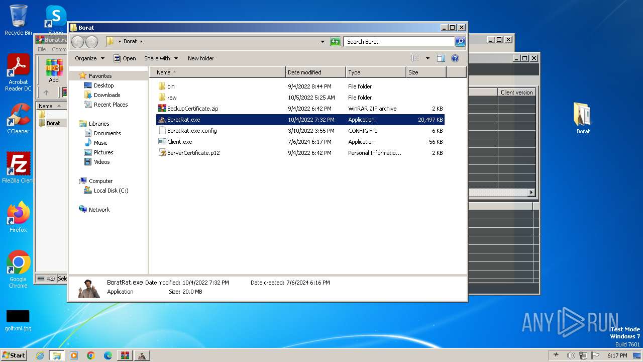Viewport: 643px width, 362px height.
Task: Select Local Disk (C:)
Action: coord(111,191)
